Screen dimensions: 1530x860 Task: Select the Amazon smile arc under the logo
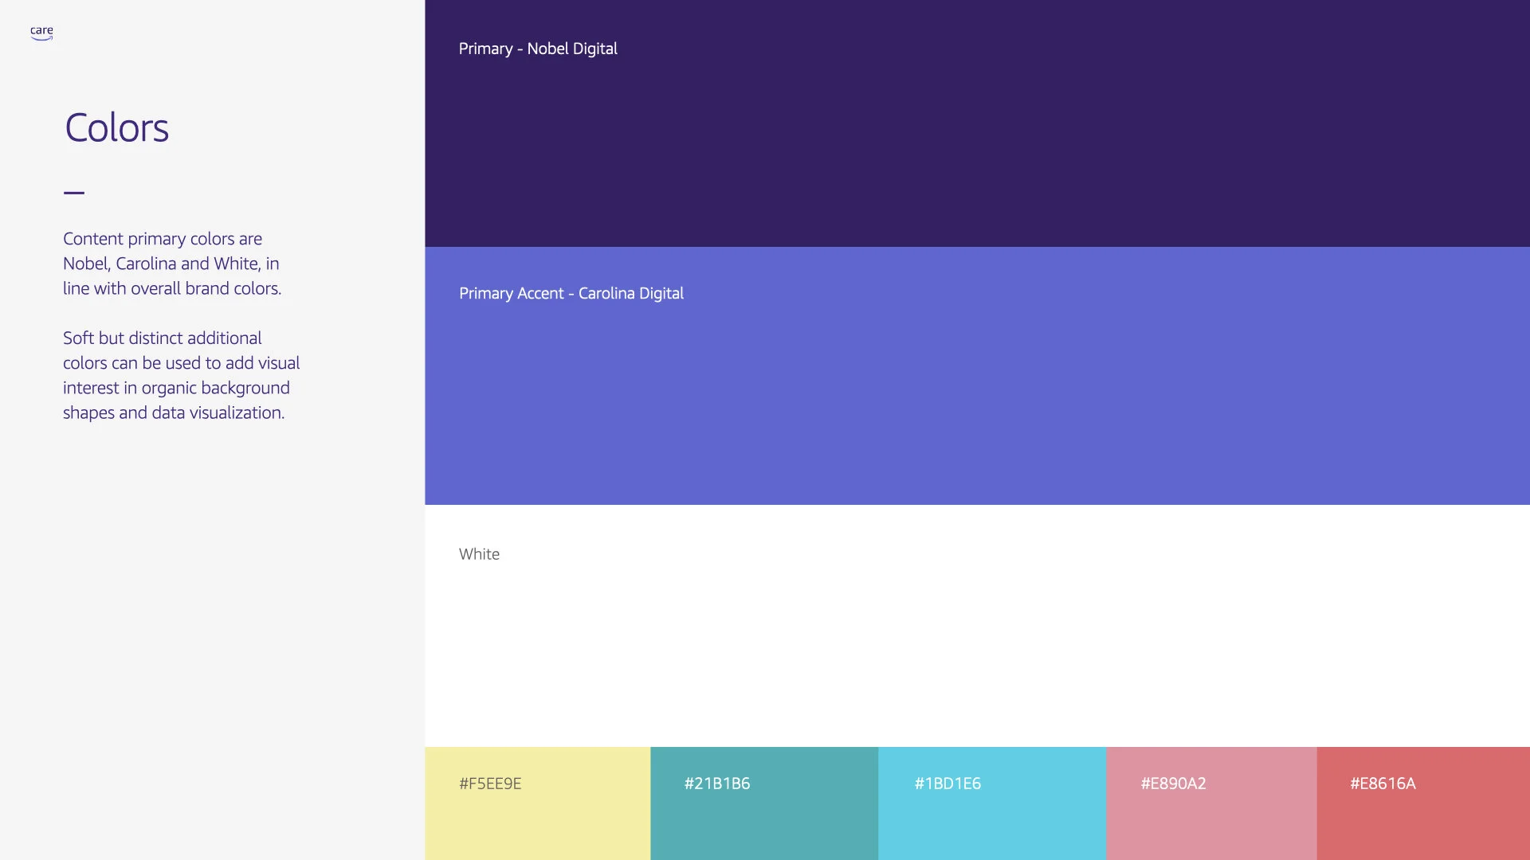(41, 37)
